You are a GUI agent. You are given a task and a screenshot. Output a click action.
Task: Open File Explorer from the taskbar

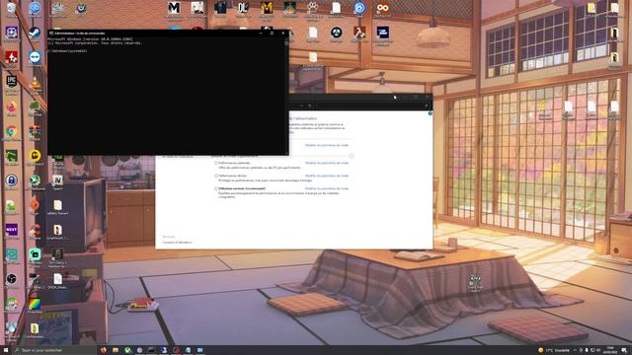pyautogui.click(x=116, y=350)
